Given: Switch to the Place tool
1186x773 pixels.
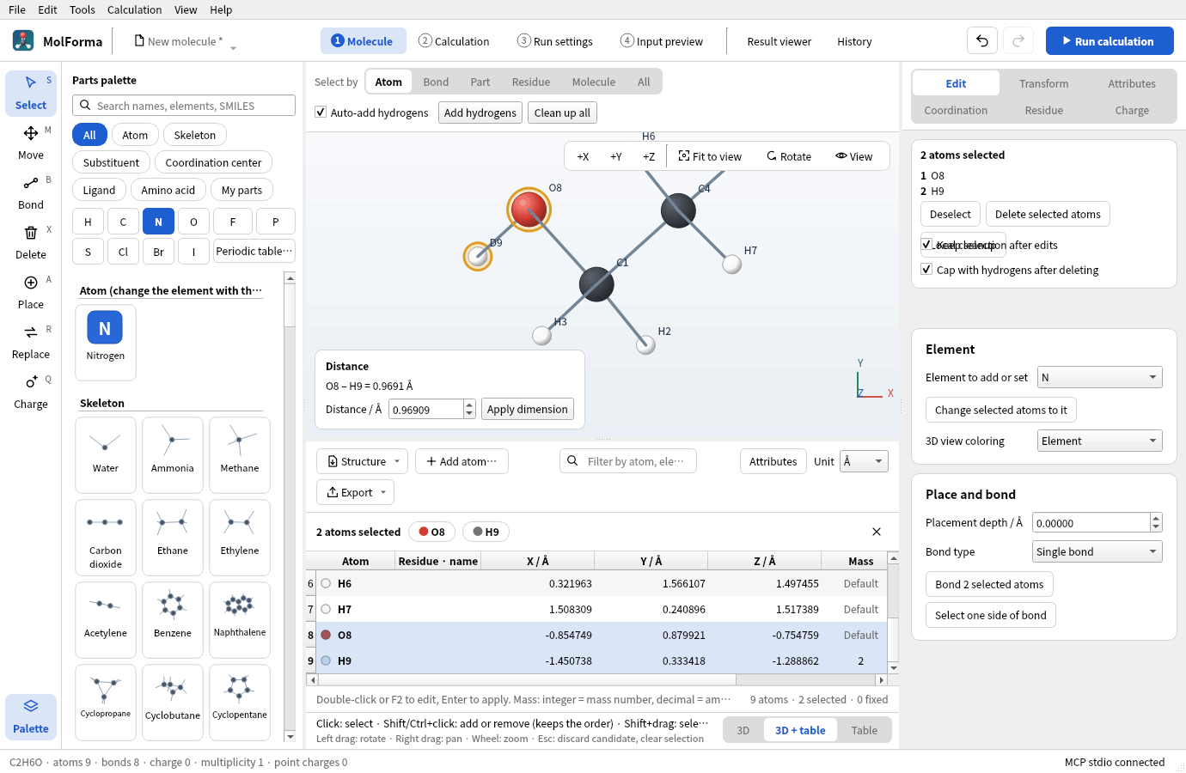Looking at the screenshot, I should [31, 292].
